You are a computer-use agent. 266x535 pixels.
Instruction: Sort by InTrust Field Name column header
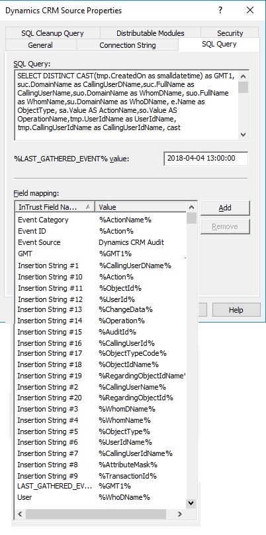pos(55,207)
